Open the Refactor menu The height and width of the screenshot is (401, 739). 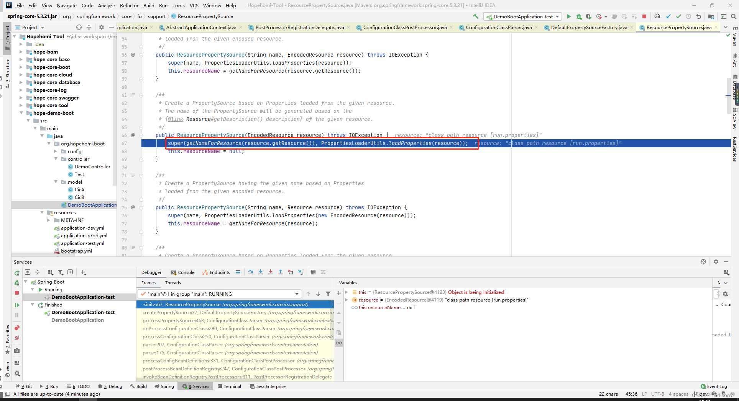(x=129, y=5)
